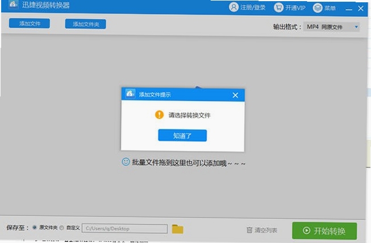Click the 请选择转换文件 message text
The height and width of the screenshot is (243, 371).
(189, 115)
